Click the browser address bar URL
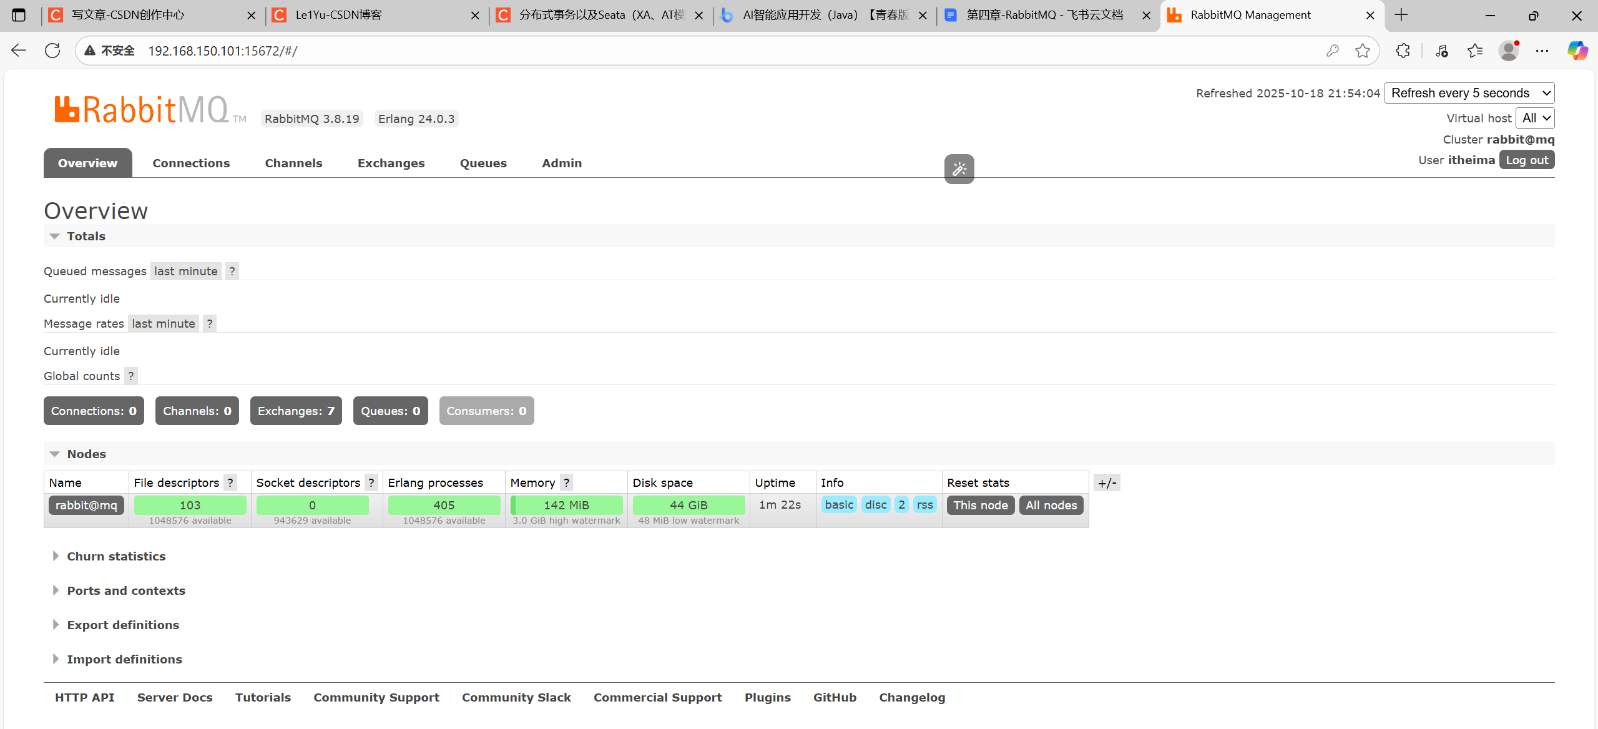Image resolution: width=1598 pixels, height=729 pixels. 222,51
